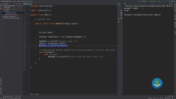Click the 23-Switch Case breadcrumb at top
Screen dimensions: 176x99
[x=6, y=1]
